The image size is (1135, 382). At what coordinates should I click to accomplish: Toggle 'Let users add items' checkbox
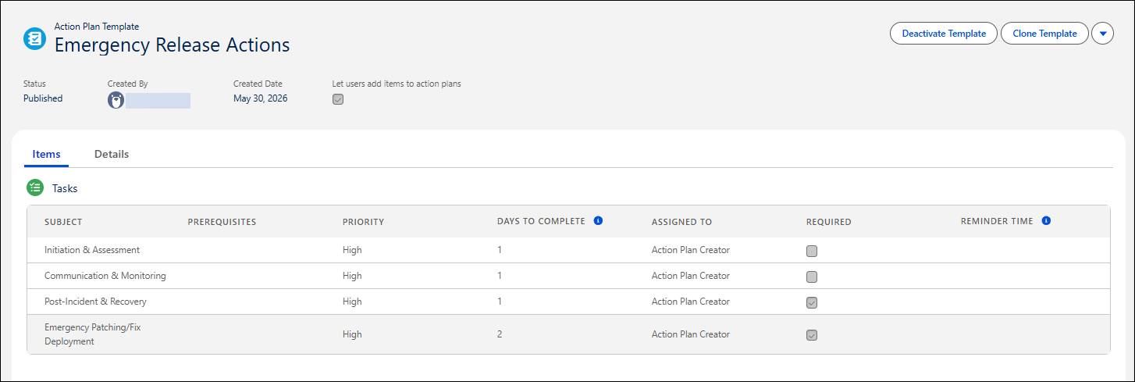click(x=338, y=99)
